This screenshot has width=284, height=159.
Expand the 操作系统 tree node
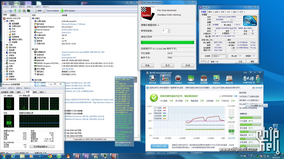pyautogui.click(x=5, y=48)
